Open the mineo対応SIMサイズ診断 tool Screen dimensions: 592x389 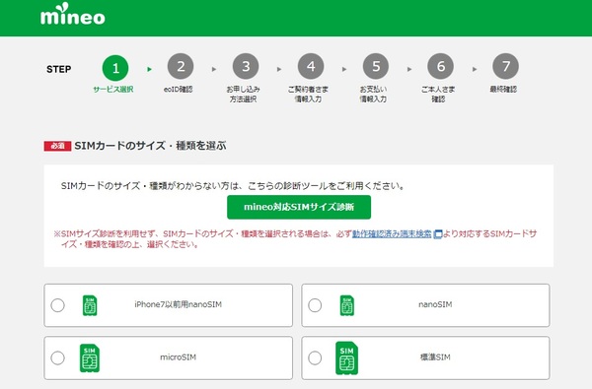click(299, 207)
